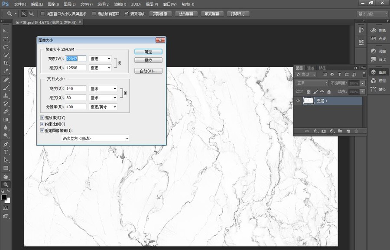Click the fx layer style icon
This screenshot has width=390, height=250.
(x=315, y=131)
